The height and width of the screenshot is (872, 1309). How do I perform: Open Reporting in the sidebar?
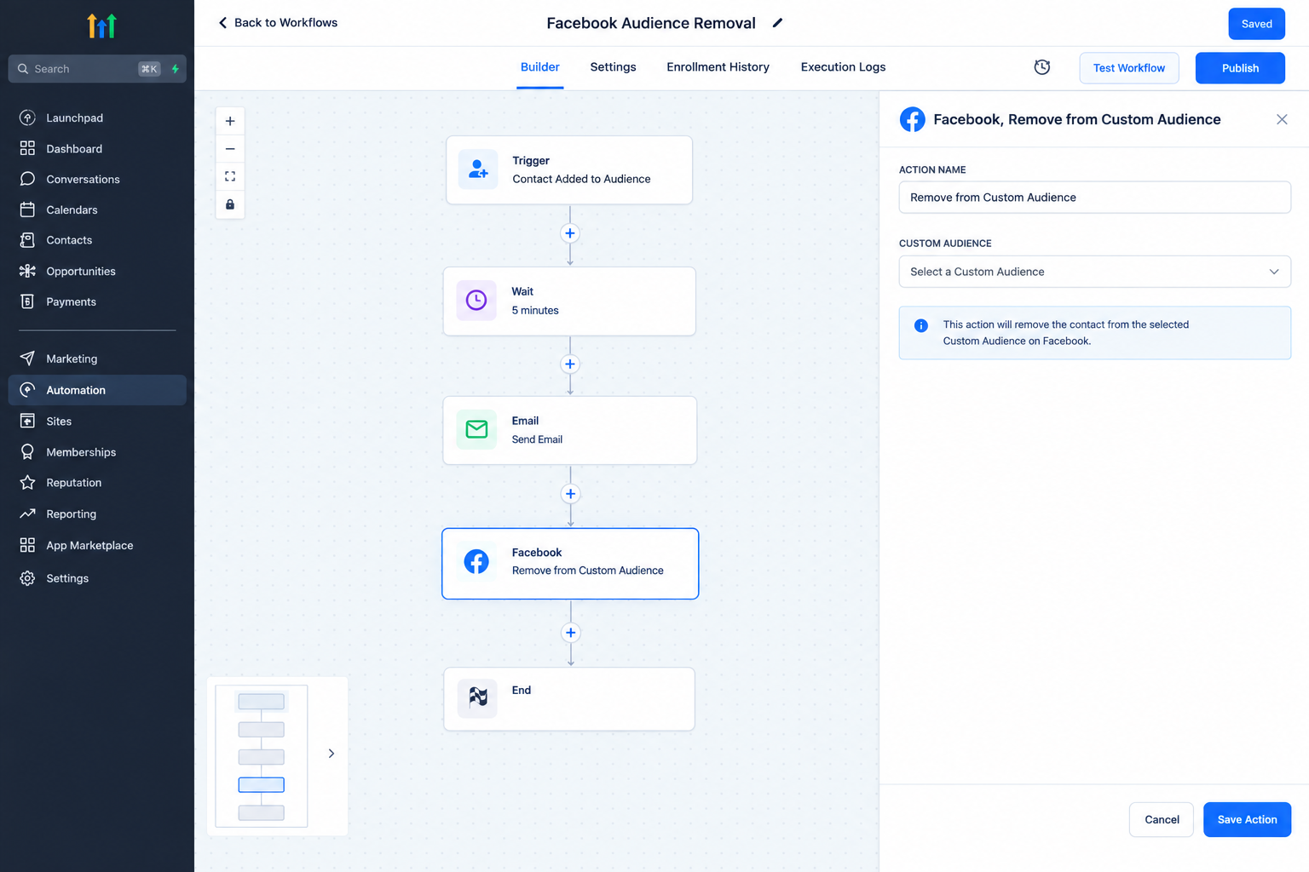[x=97, y=513]
